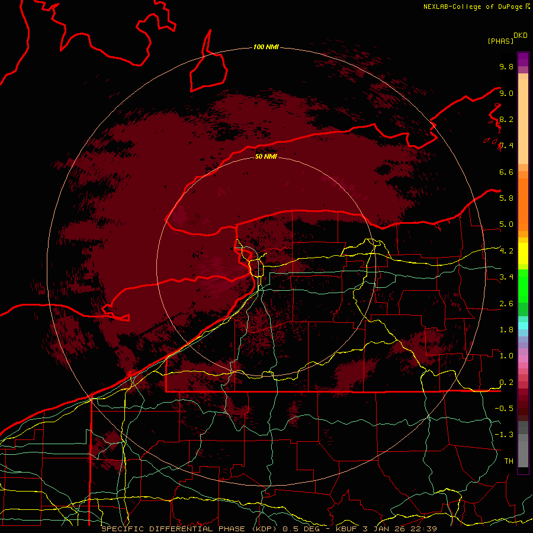Click the 1.8 value on the color scale
533x533 pixels.
pos(506,329)
